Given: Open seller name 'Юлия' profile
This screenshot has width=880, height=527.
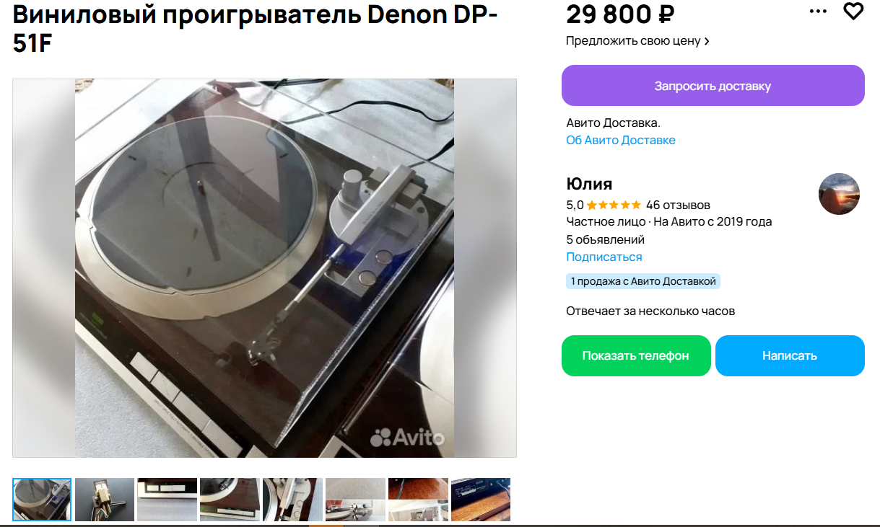Looking at the screenshot, I should click(x=589, y=183).
